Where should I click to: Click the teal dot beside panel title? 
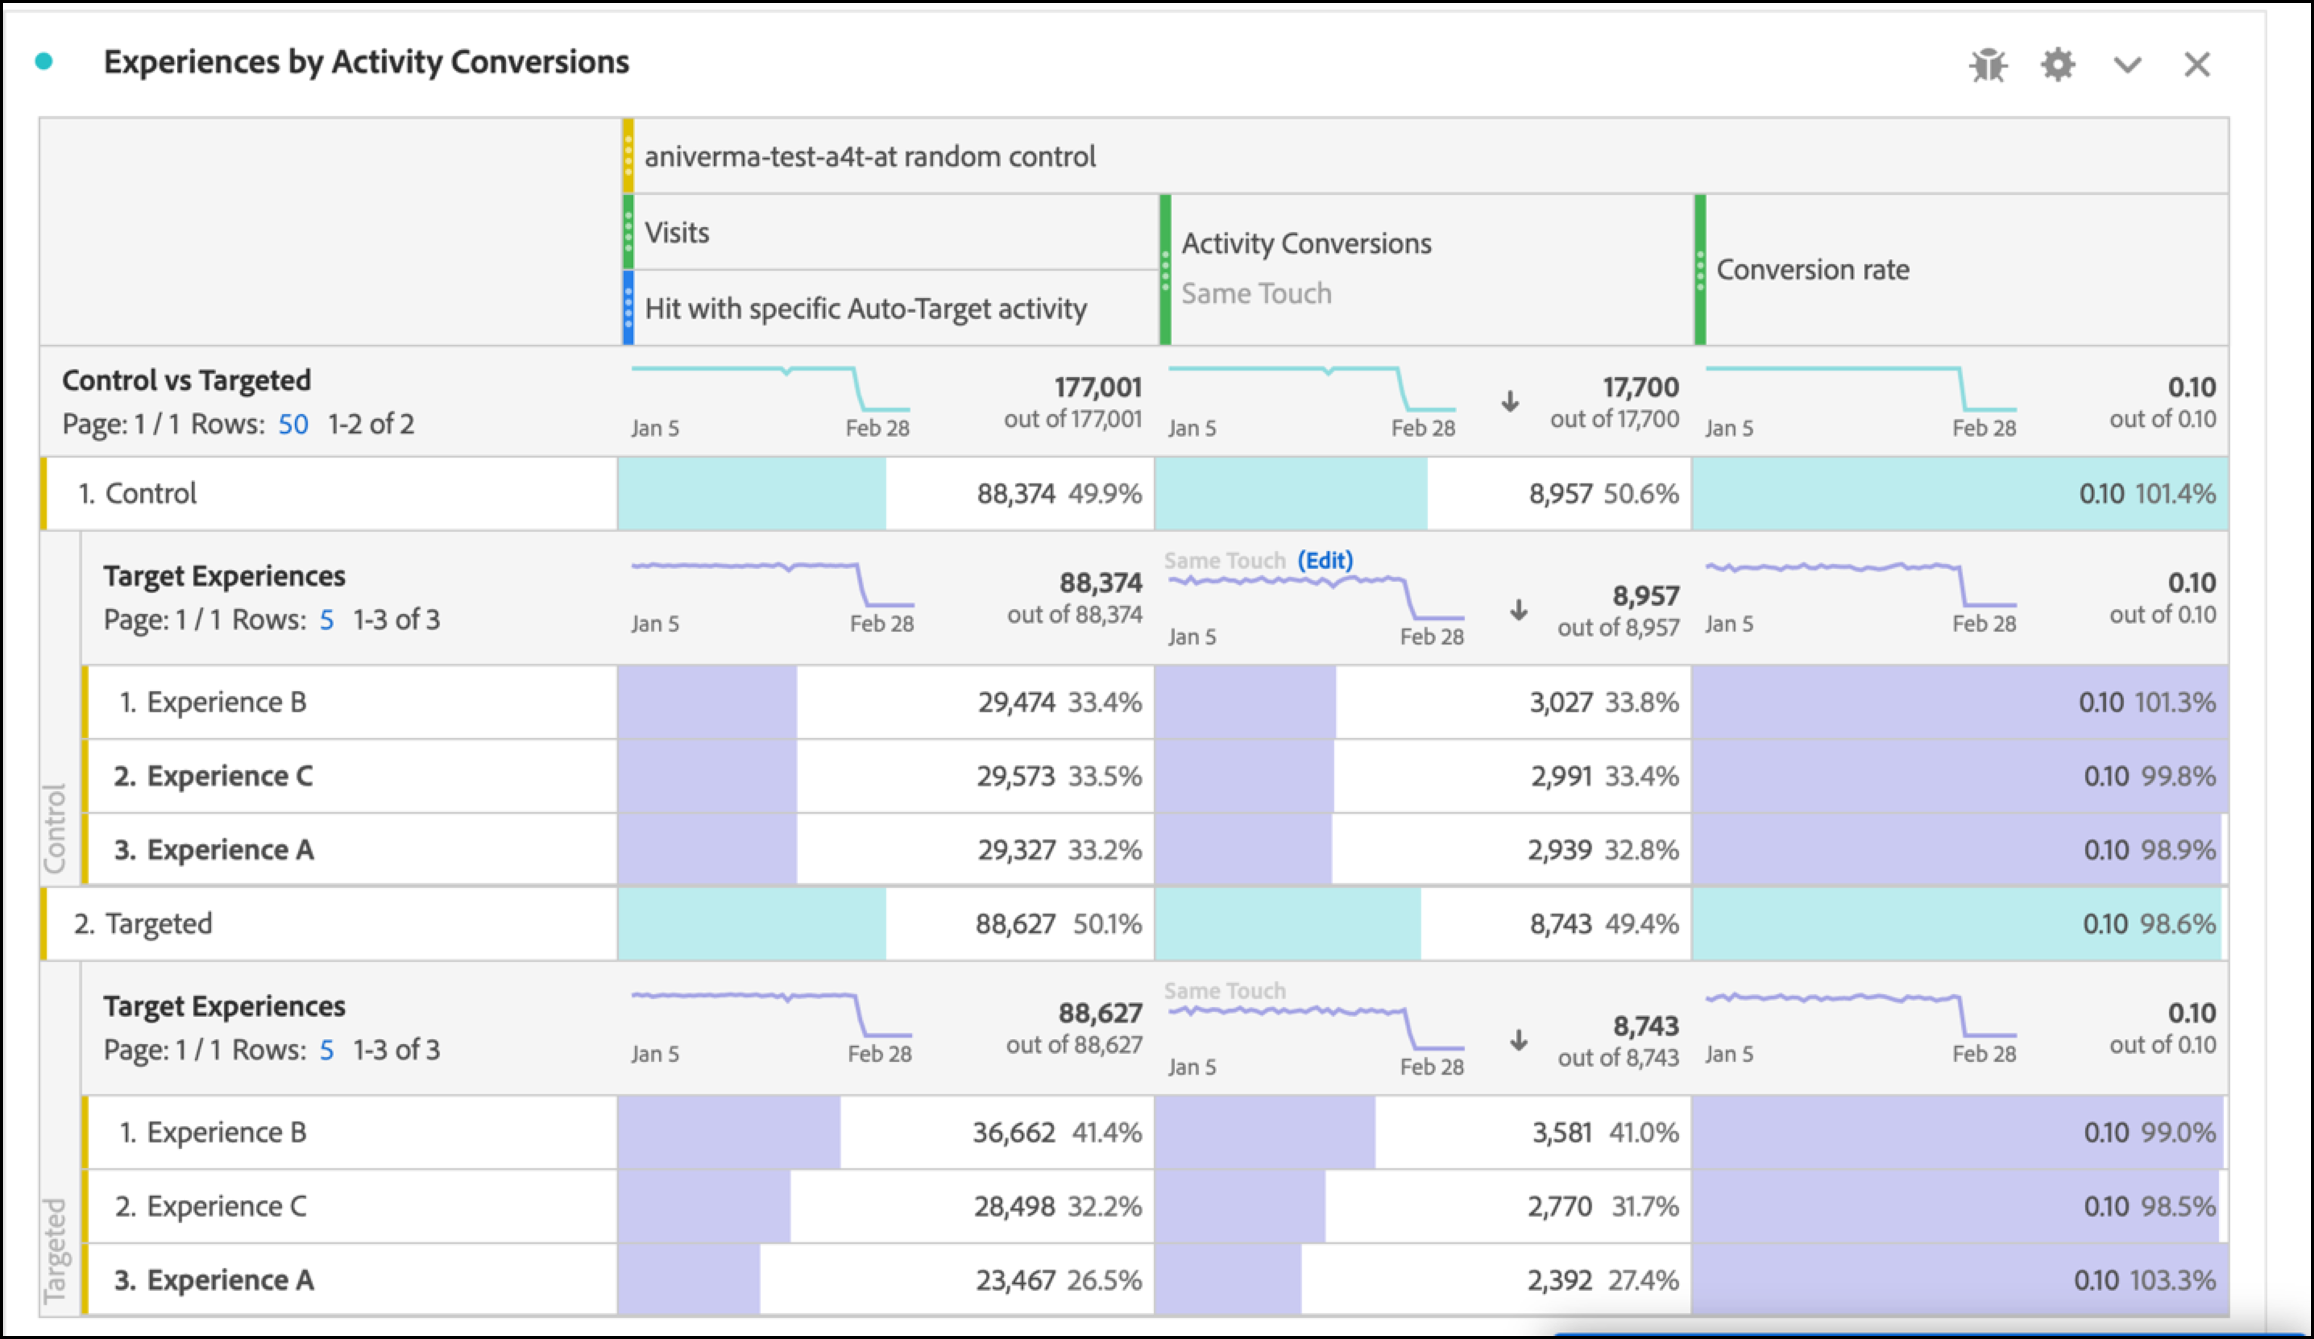43,62
